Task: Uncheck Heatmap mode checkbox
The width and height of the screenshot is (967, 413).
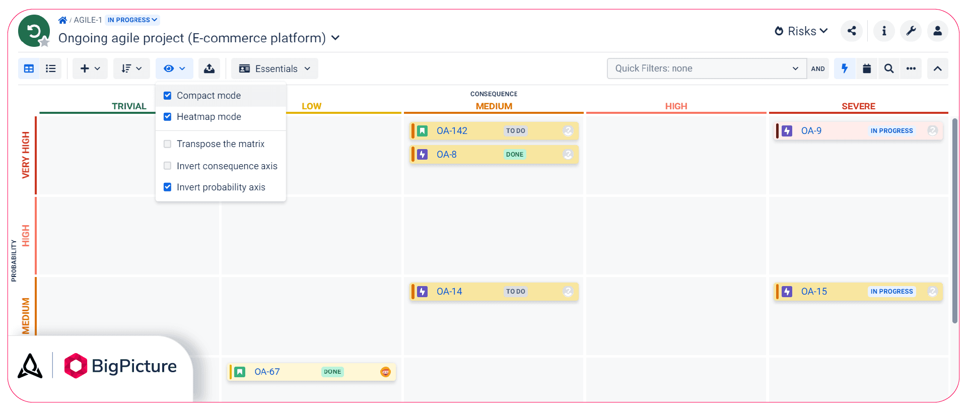Action: coord(168,117)
